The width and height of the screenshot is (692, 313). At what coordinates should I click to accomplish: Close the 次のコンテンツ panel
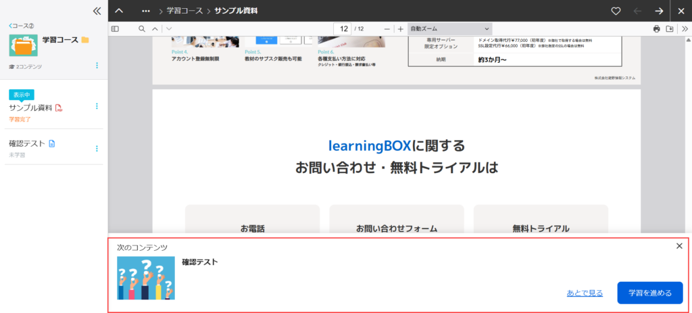[x=679, y=246]
